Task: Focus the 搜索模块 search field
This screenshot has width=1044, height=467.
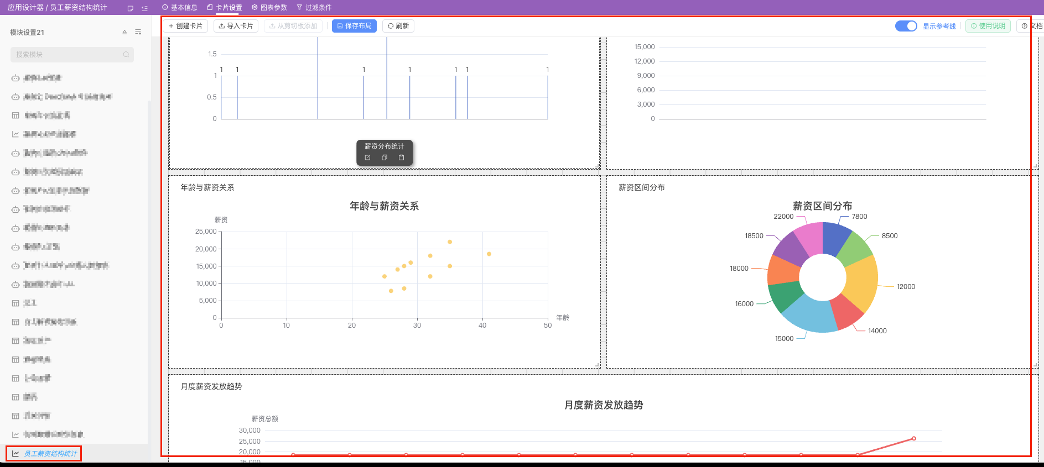Action: (x=72, y=54)
